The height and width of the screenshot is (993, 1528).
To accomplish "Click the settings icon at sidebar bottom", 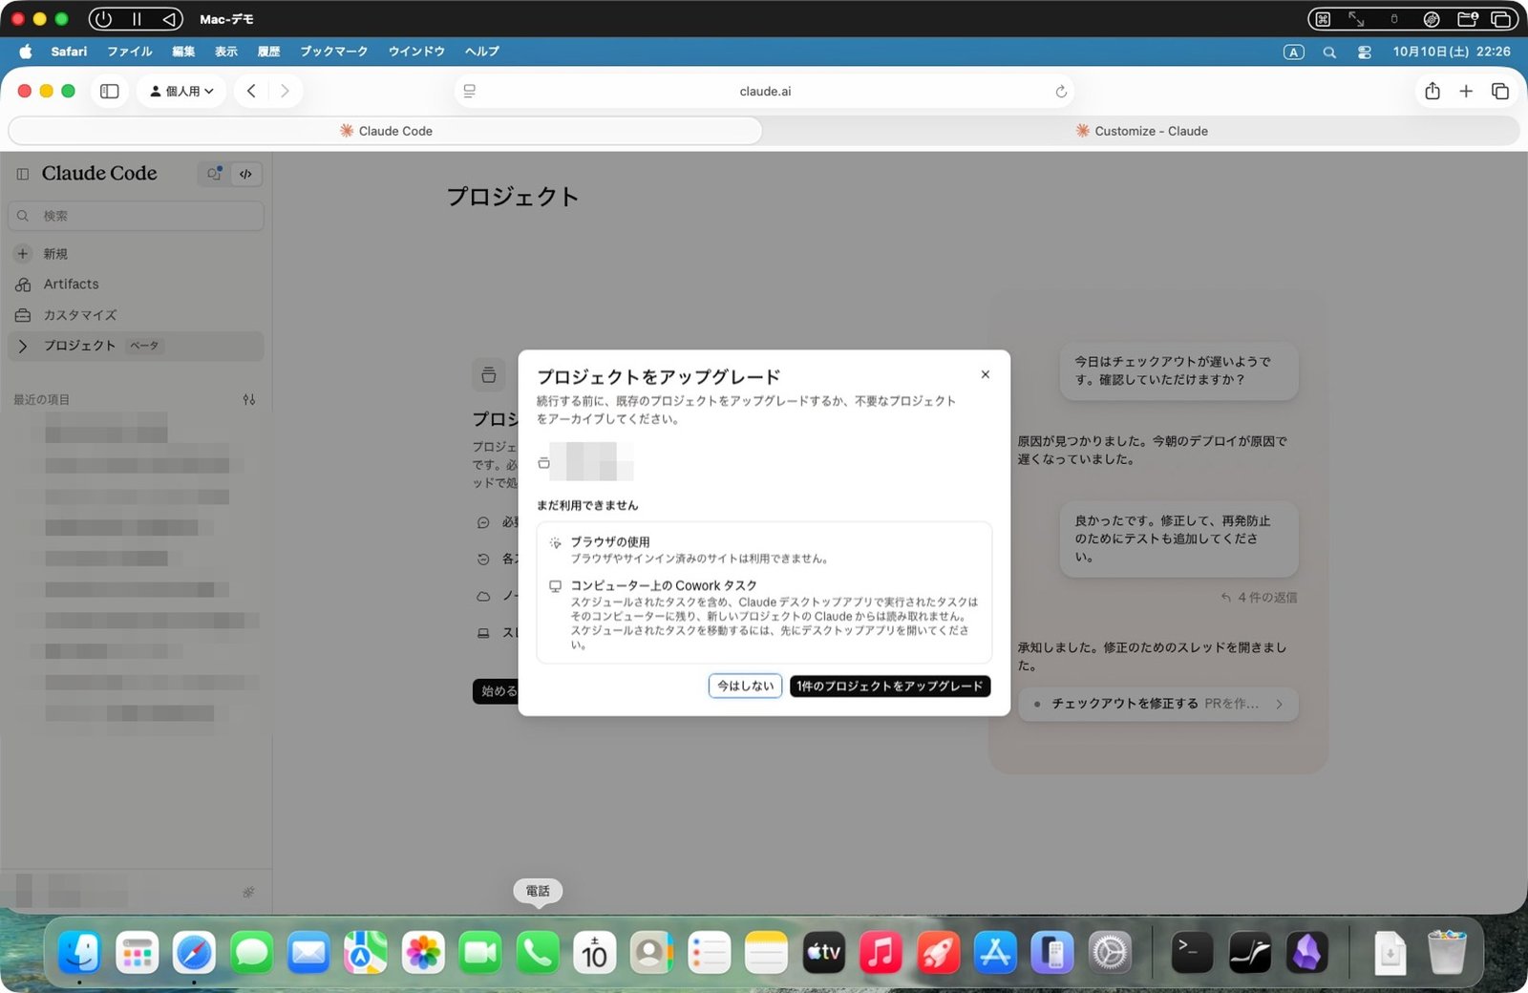I will [248, 892].
